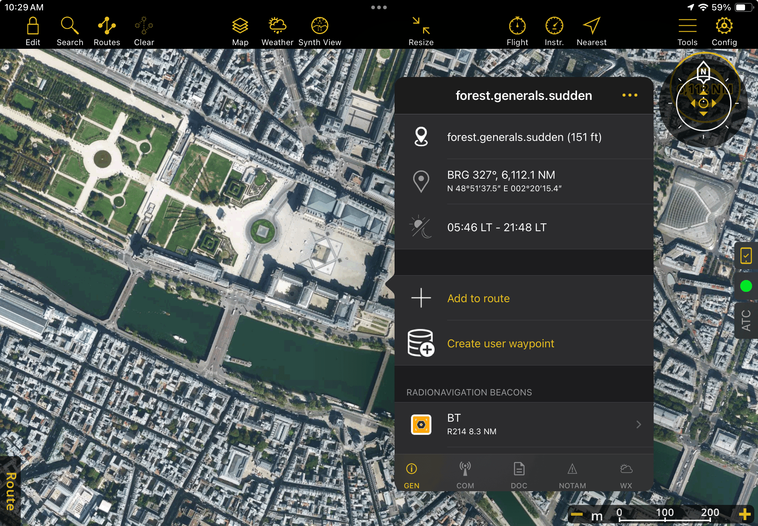
Task: Open the Flight timer panel
Action: [x=517, y=31]
